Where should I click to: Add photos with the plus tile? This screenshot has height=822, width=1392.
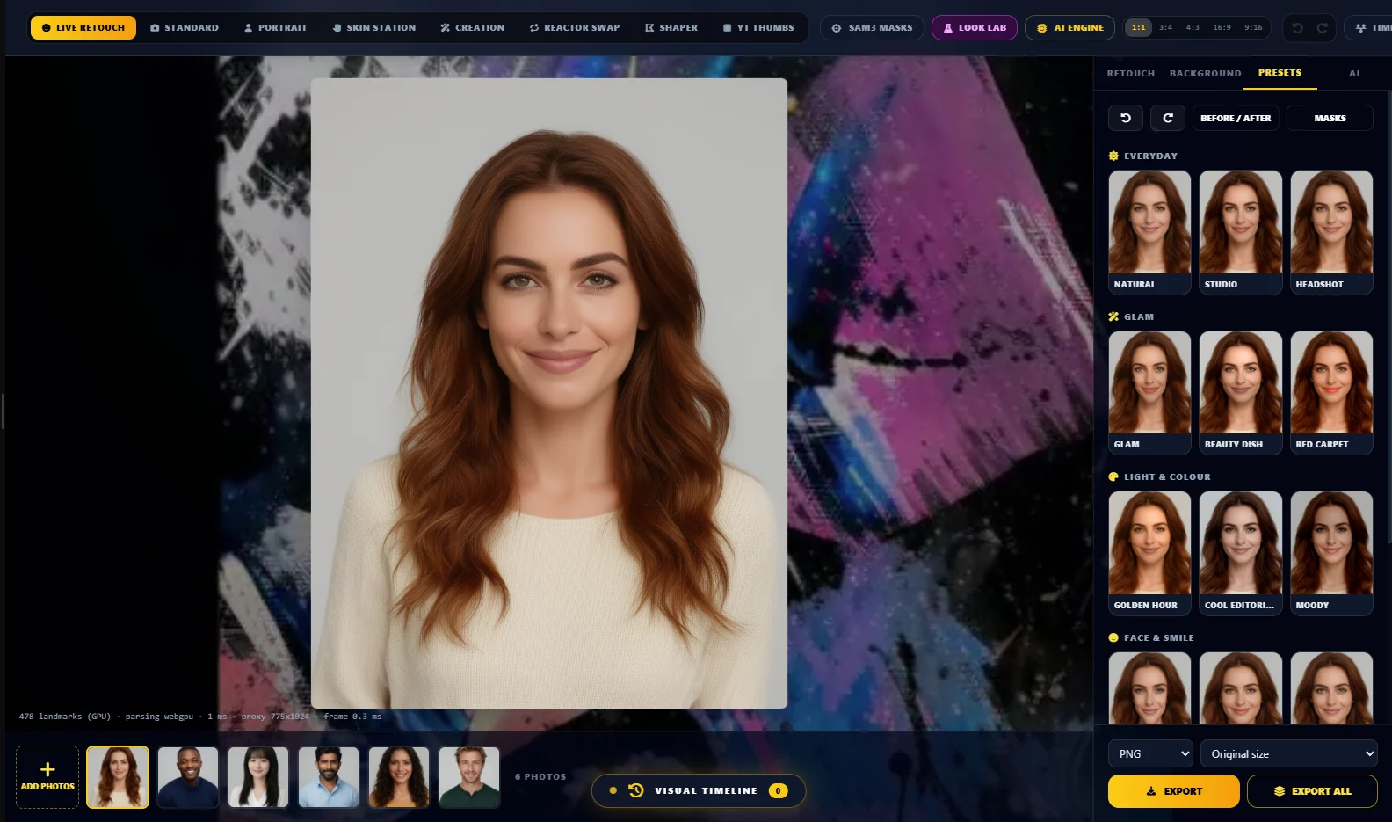(47, 777)
